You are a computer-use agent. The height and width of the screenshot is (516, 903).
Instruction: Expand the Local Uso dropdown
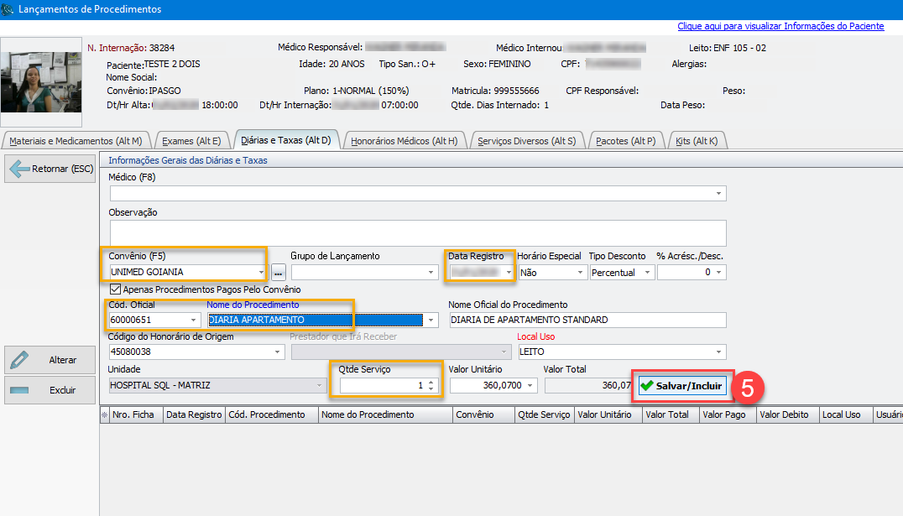click(719, 352)
